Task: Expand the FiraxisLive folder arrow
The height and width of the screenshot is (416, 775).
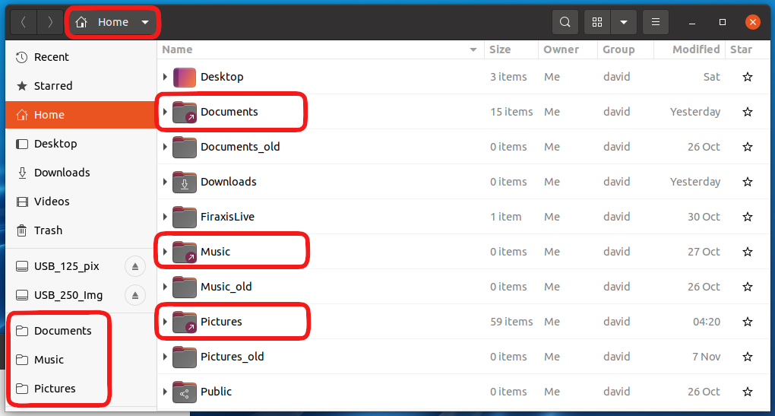Action: (x=165, y=217)
